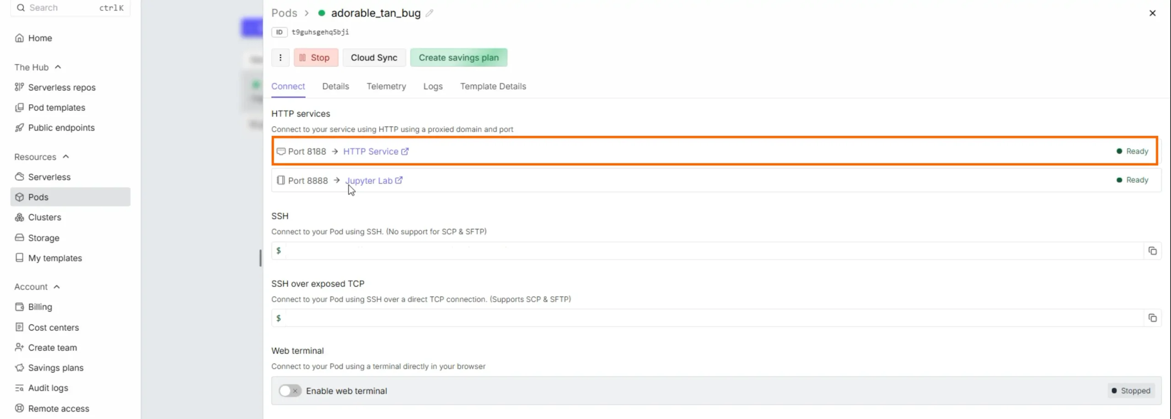The image size is (1171, 419).
Task: Edit pod name with pencil icon
Action: pyautogui.click(x=429, y=13)
